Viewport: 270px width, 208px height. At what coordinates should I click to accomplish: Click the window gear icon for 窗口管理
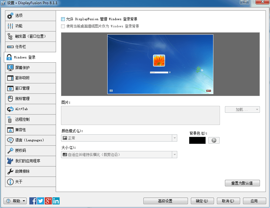point(10,88)
